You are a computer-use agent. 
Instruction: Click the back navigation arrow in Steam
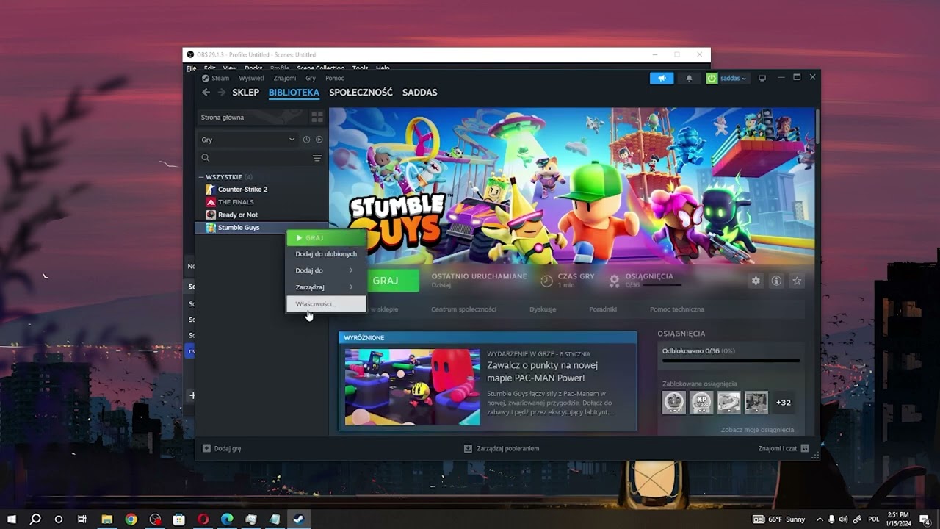(x=206, y=92)
